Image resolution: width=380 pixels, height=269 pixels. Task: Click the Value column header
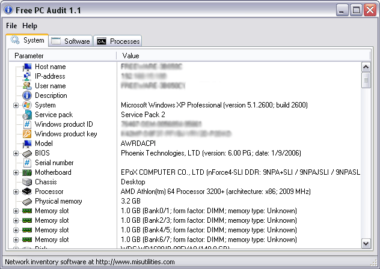(x=244, y=56)
